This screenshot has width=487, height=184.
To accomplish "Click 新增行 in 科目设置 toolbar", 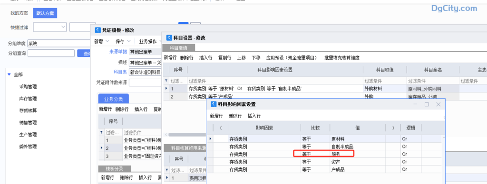I will click(x=170, y=57).
